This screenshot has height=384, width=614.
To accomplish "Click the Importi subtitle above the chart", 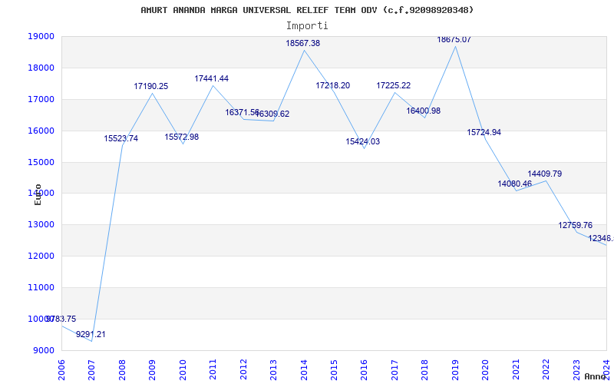I will click(x=307, y=25).
